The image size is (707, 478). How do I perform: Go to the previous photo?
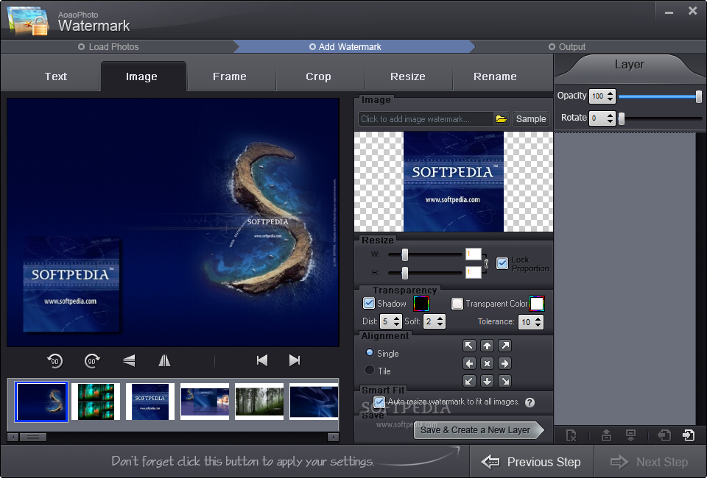click(x=262, y=360)
